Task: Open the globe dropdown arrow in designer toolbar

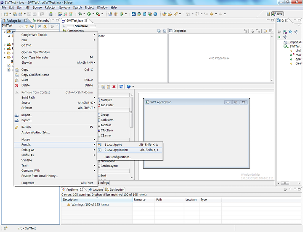Action: pos(133,86)
